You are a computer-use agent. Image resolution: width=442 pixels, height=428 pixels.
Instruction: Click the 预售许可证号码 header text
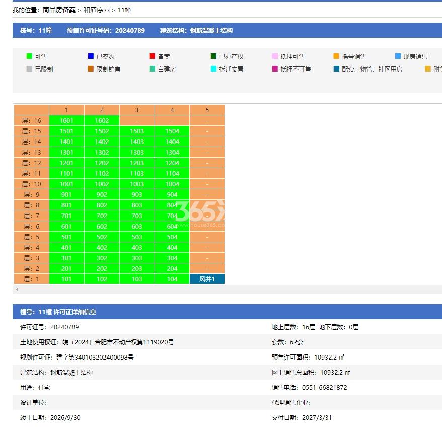tap(106, 30)
